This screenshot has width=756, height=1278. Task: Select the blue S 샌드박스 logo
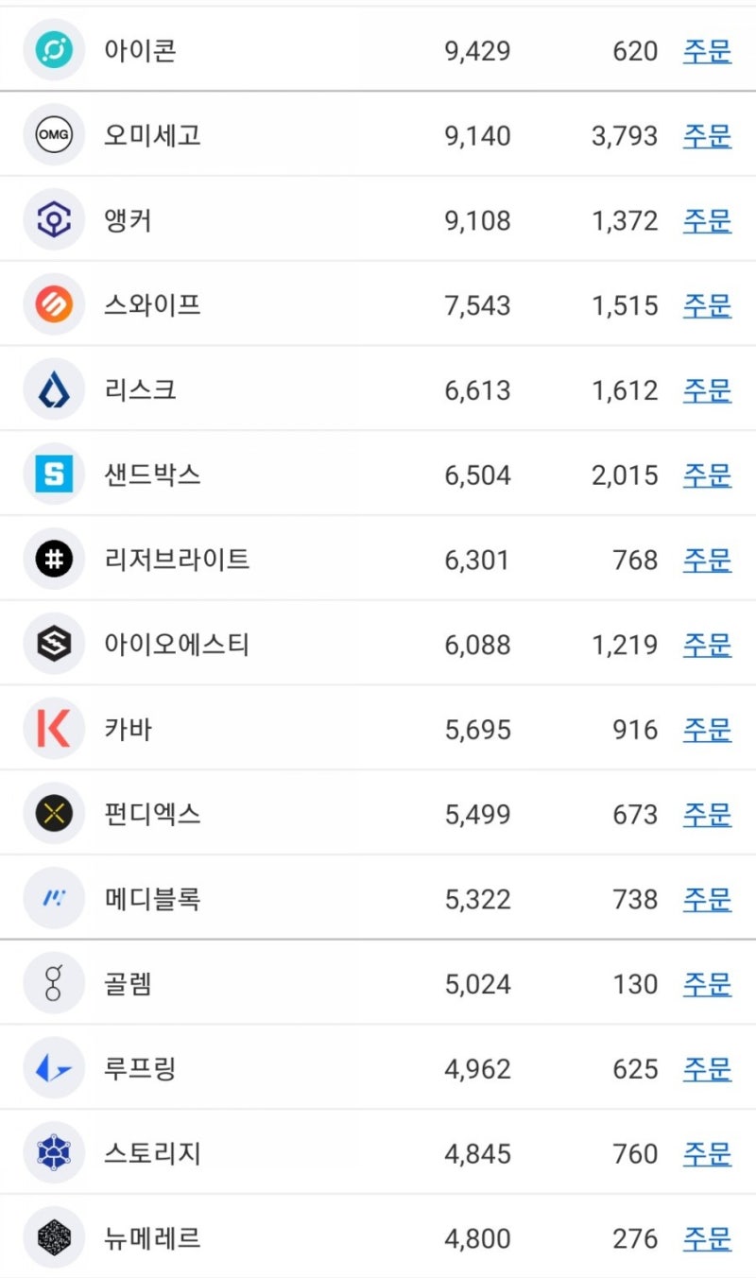(x=54, y=474)
